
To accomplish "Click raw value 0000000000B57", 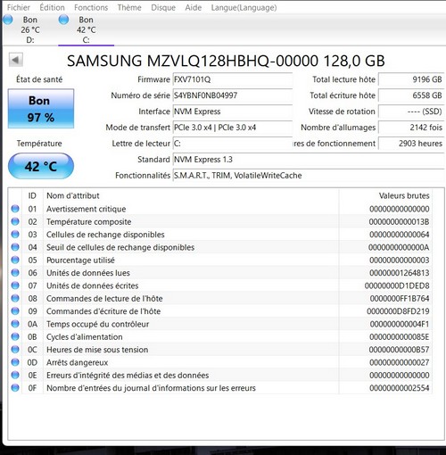I will [399, 350].
